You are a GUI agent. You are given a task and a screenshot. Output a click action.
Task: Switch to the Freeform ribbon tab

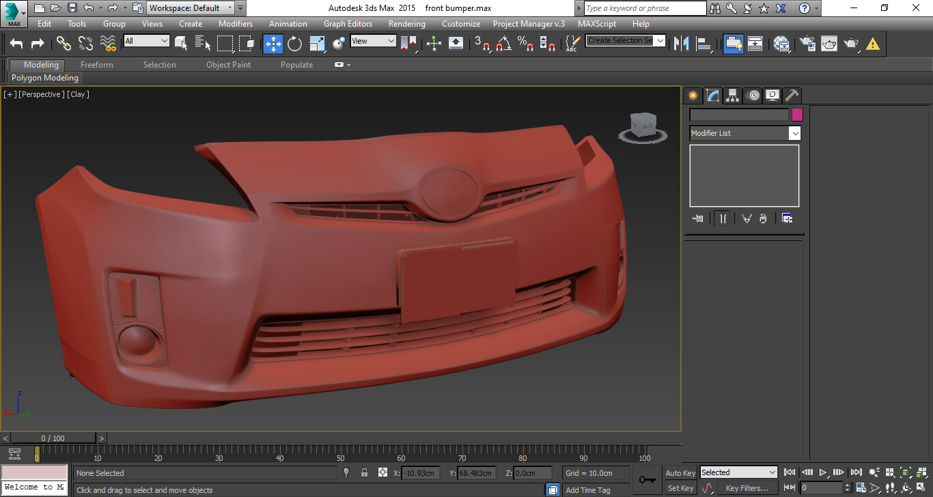[97, 65]
